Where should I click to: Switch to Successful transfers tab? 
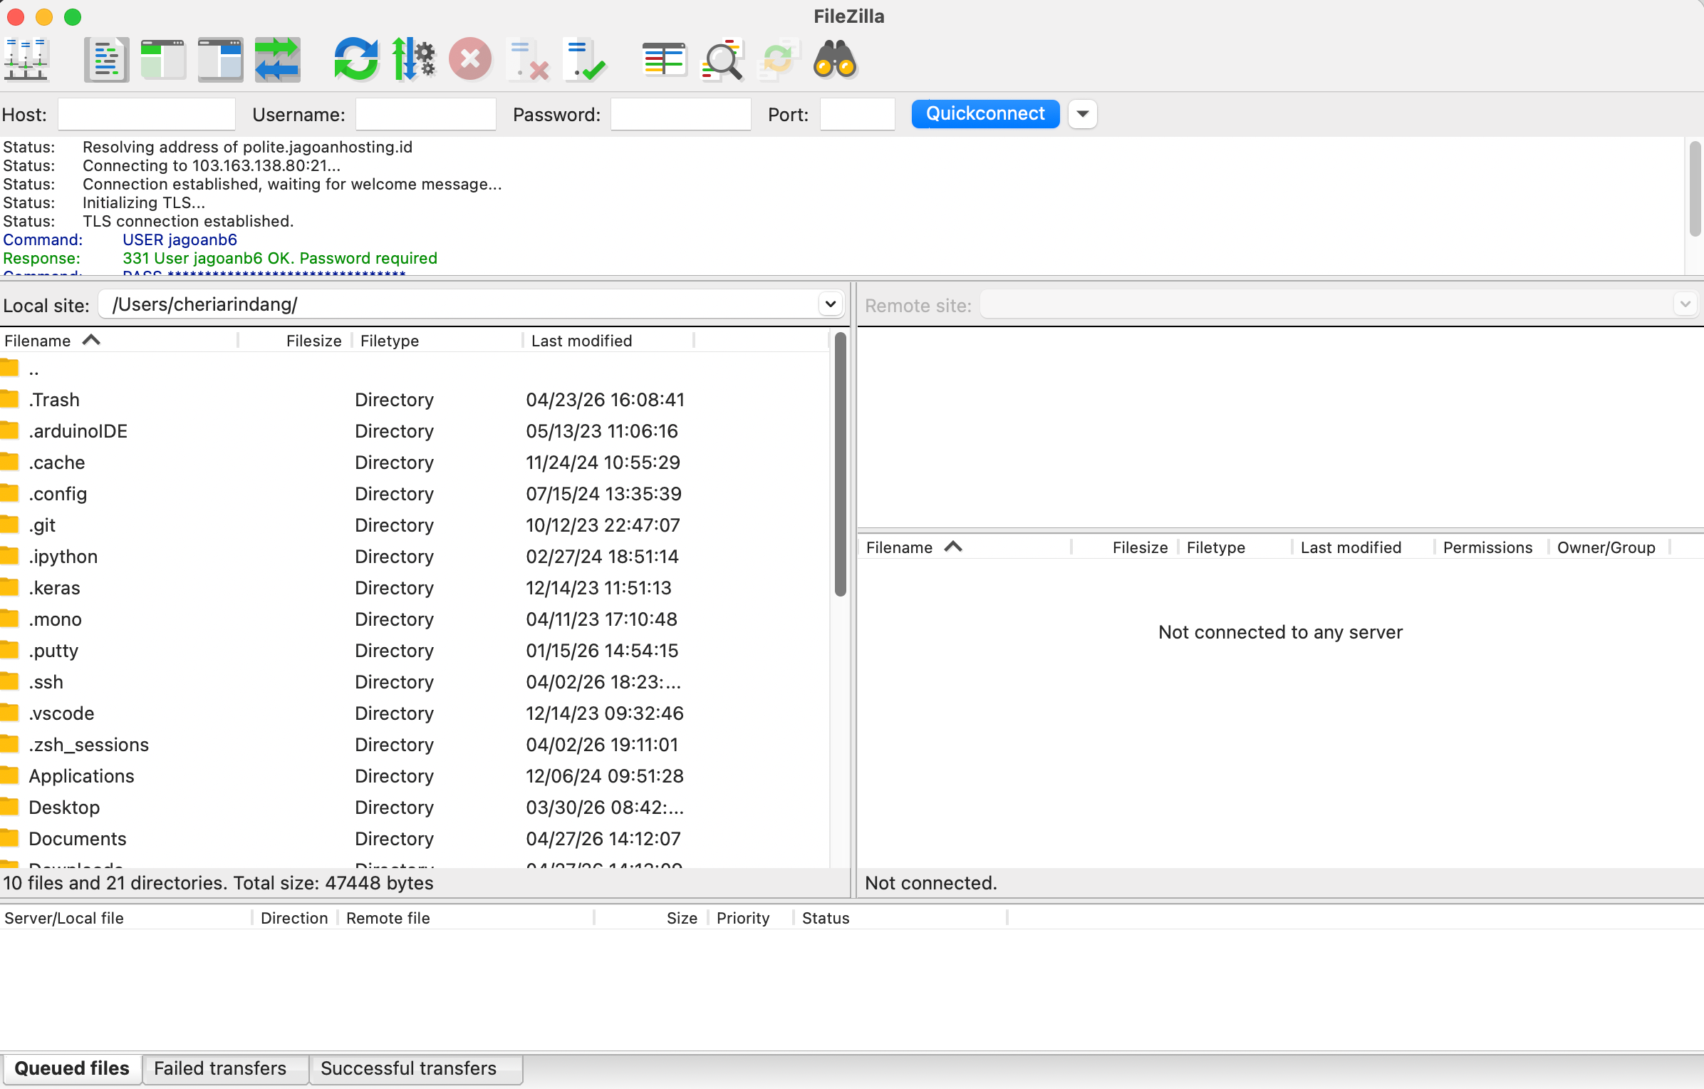pyautogui.click(x=408, y=1068)
